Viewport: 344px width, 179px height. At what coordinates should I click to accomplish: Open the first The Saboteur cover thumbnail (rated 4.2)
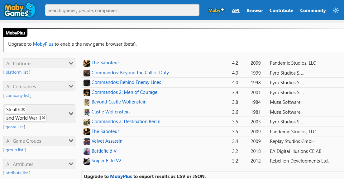[87, 63]
